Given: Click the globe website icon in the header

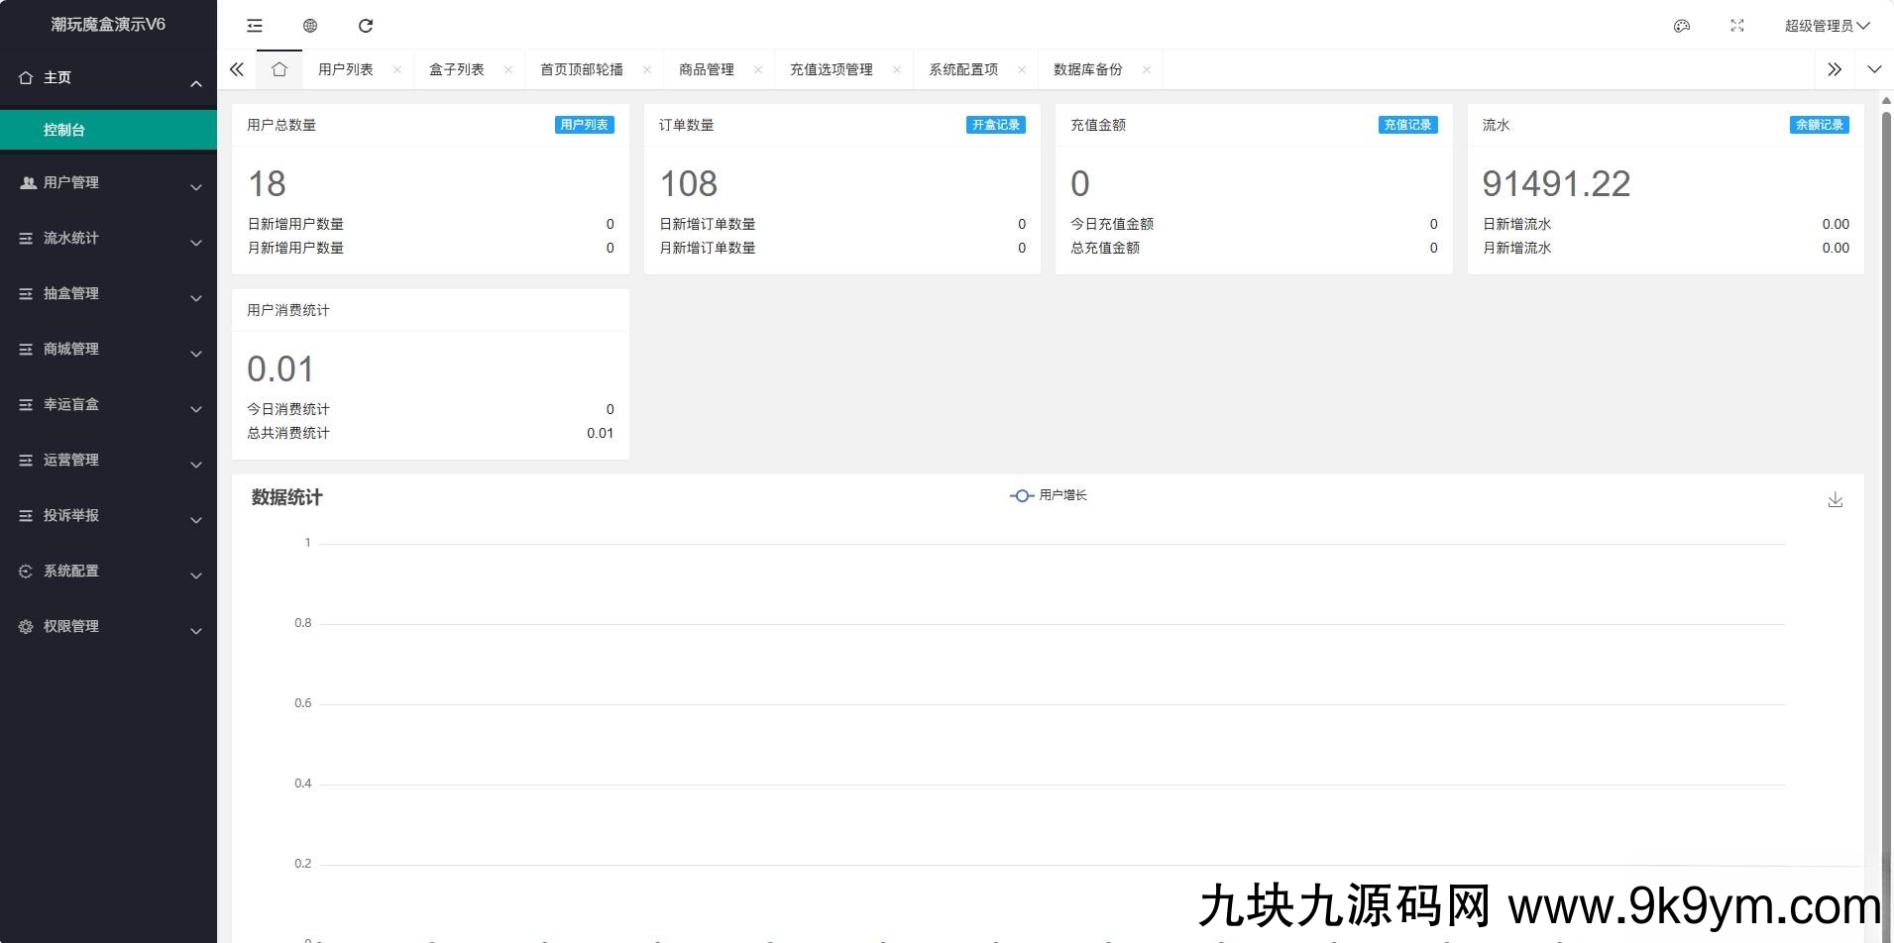Looking at the screenshot, I should pos(310,26).
